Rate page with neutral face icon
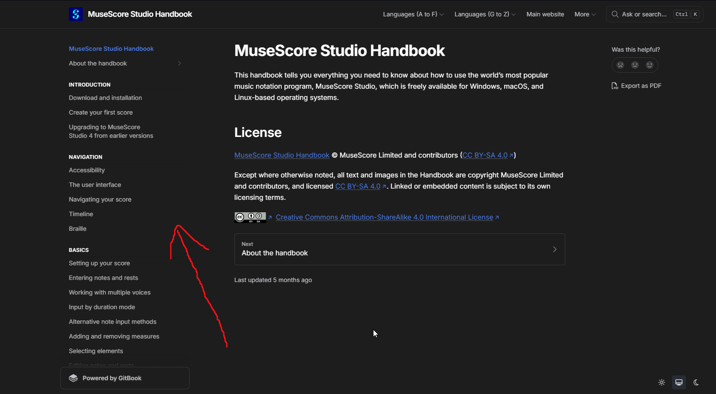The image size is (716, 394). pos(635,65)
